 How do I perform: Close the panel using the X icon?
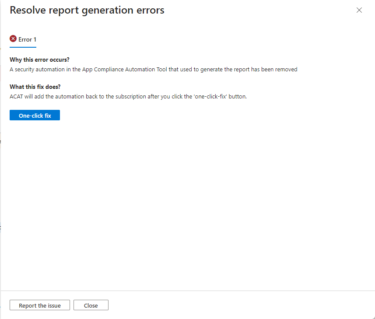359,10
